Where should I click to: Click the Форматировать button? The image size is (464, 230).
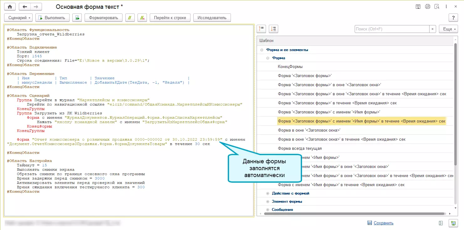tap(103, 18)
